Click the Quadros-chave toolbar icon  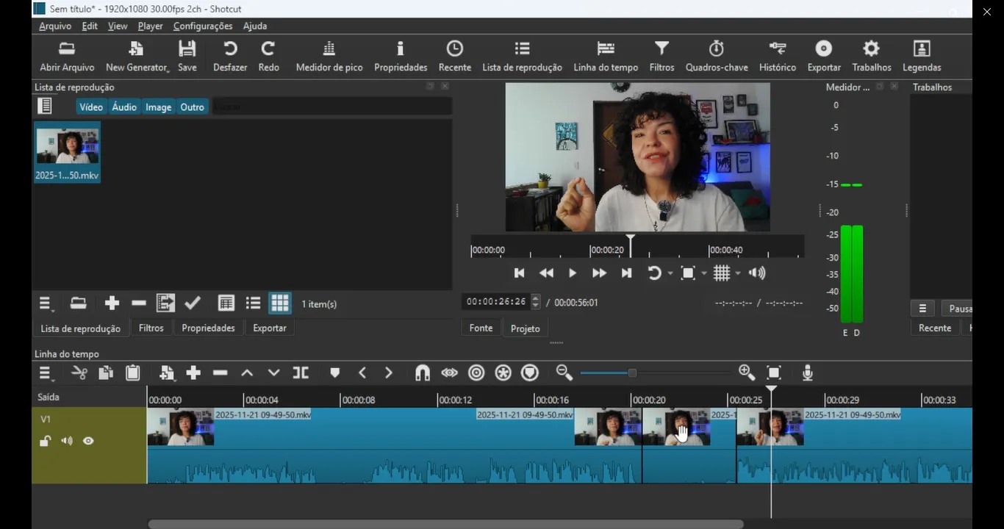point(716,55)
